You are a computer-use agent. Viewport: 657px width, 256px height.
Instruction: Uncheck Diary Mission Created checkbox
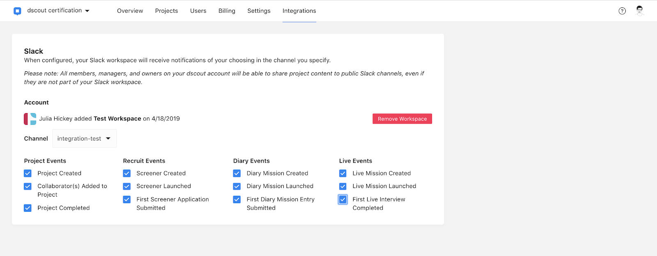pos(237,173)
